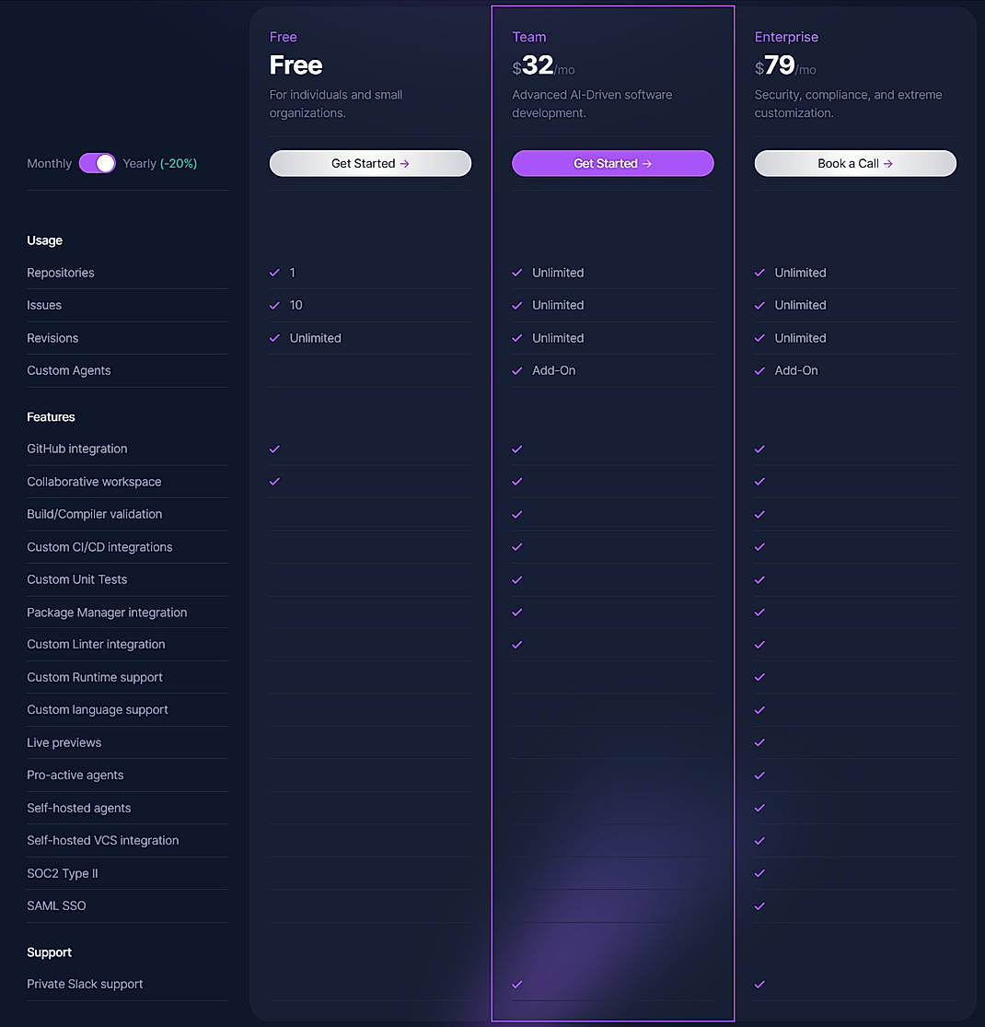Click the Yearly (-20%) label
The height and width of the screenshot is (1027, 985).
pos(160,163)
